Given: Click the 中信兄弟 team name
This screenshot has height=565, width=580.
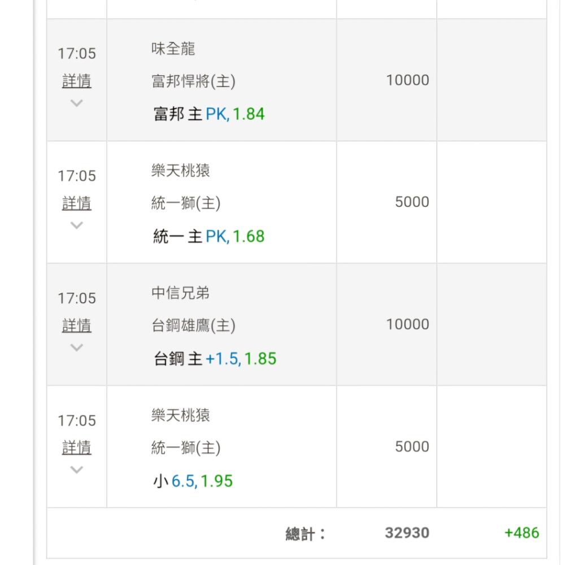Looking at the screenshot, I should (181, 293).
